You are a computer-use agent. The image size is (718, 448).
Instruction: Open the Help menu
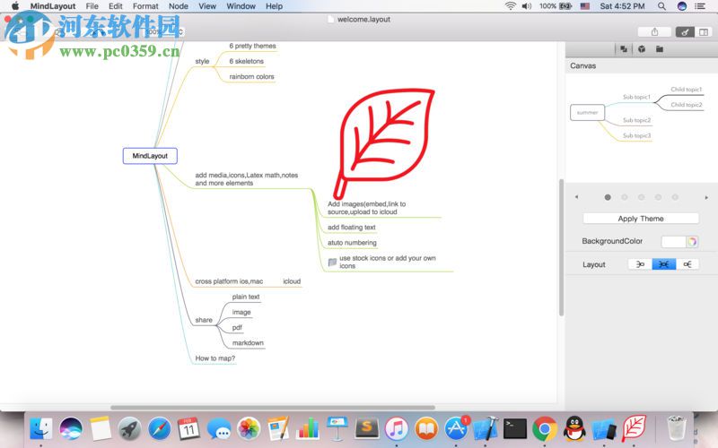(274, 6)
